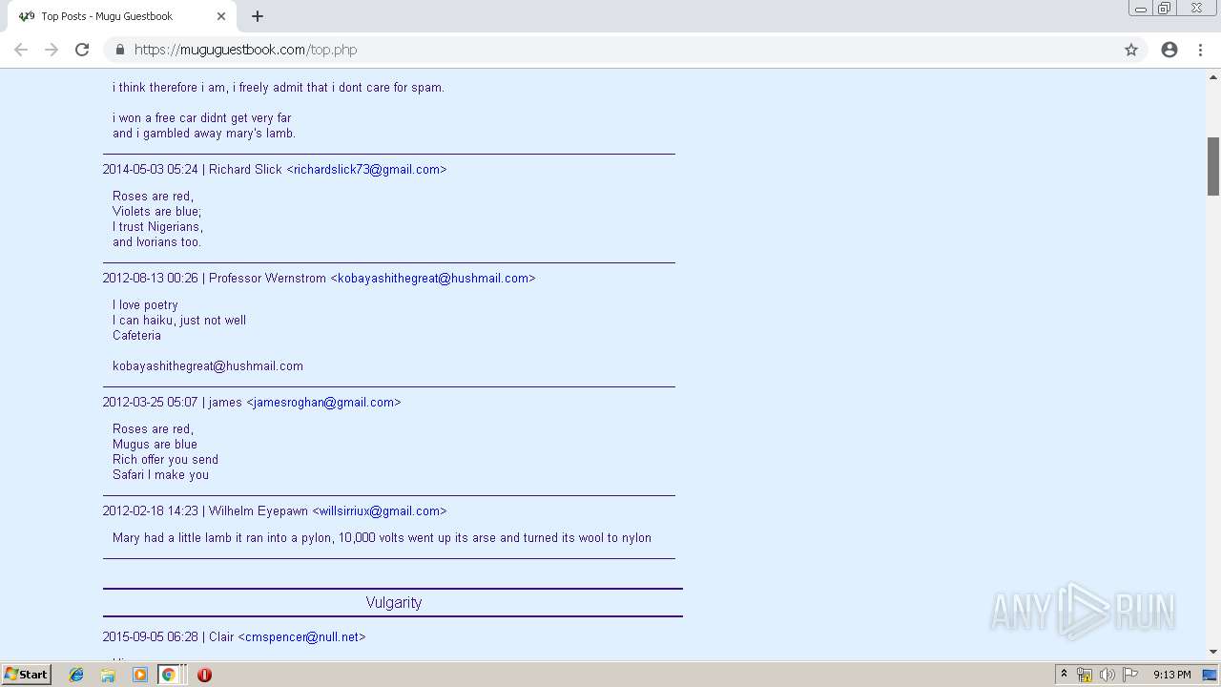Click the post date 2012-08-13 00:26

[x=151, y=278]
